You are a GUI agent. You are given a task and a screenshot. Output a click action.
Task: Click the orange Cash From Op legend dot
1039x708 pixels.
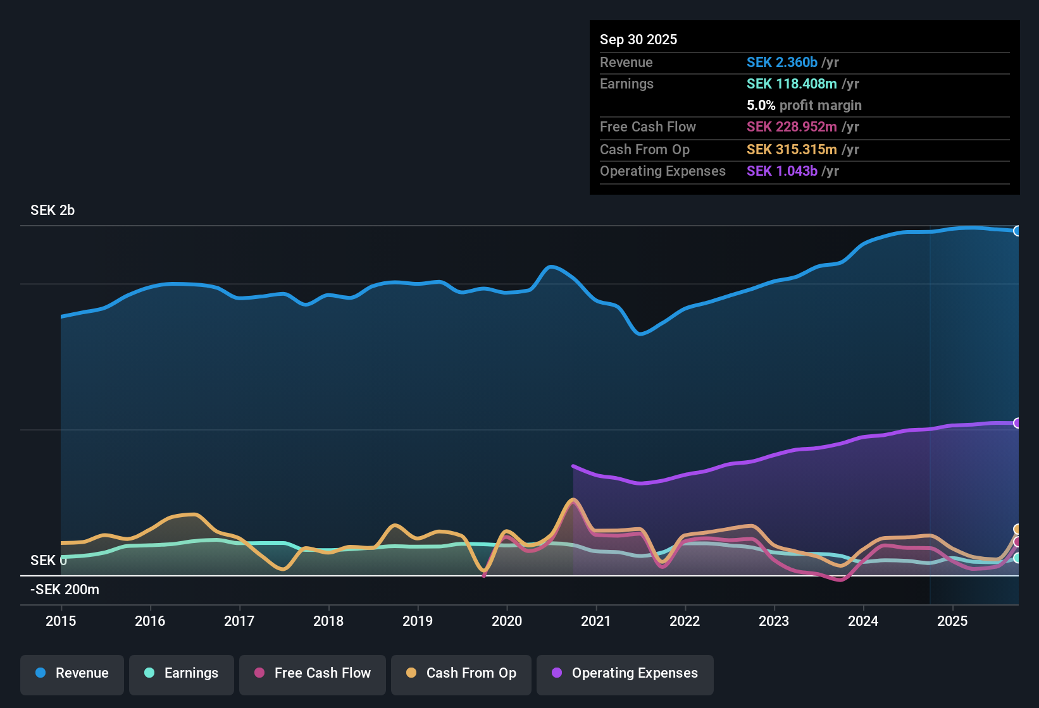pos(411,673)
